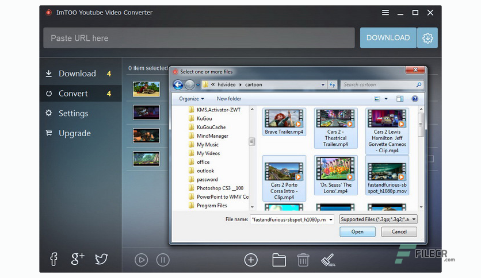This screenshot has height=278, width=481.
Task: Click the hdvideo breadcrumb arrow
Action: coord(240,85)
